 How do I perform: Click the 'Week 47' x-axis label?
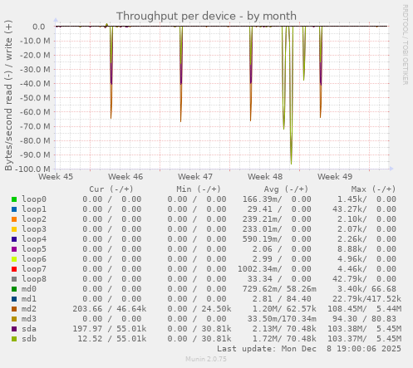(x=195, y=177)
